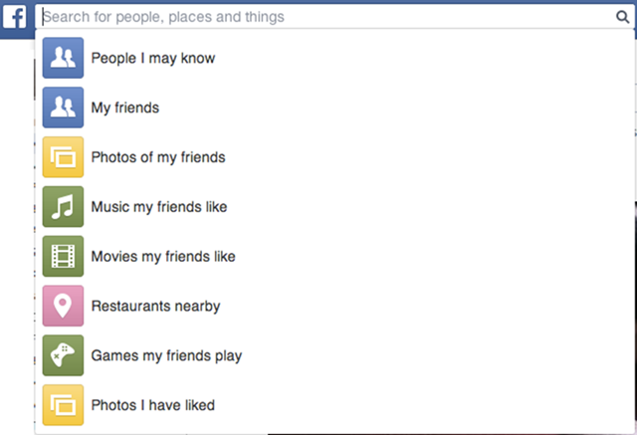Open "Games my friends play" suggestion
The height and width of the screenshot is (435, 637).
tap(166, 355)
